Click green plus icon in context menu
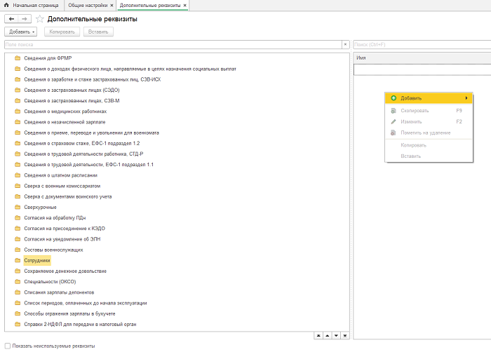The image size is (491, 352). pyautogui.click(x=394, y=97)
